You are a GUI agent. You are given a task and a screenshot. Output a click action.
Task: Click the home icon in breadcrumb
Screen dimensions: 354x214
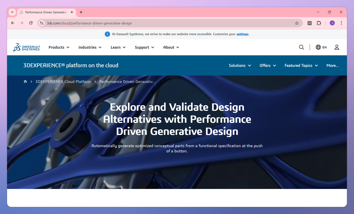pos(25,82)
